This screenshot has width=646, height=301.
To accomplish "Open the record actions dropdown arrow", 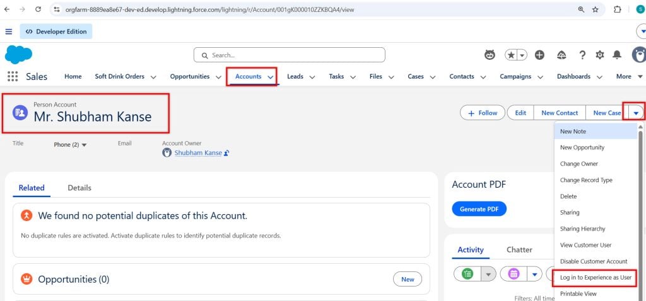I will click(x=636, y=113).
